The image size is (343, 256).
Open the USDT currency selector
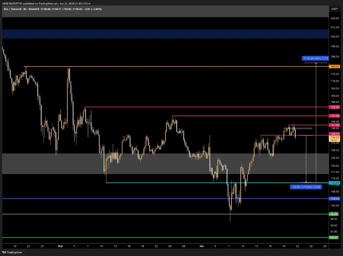[334, 9]
